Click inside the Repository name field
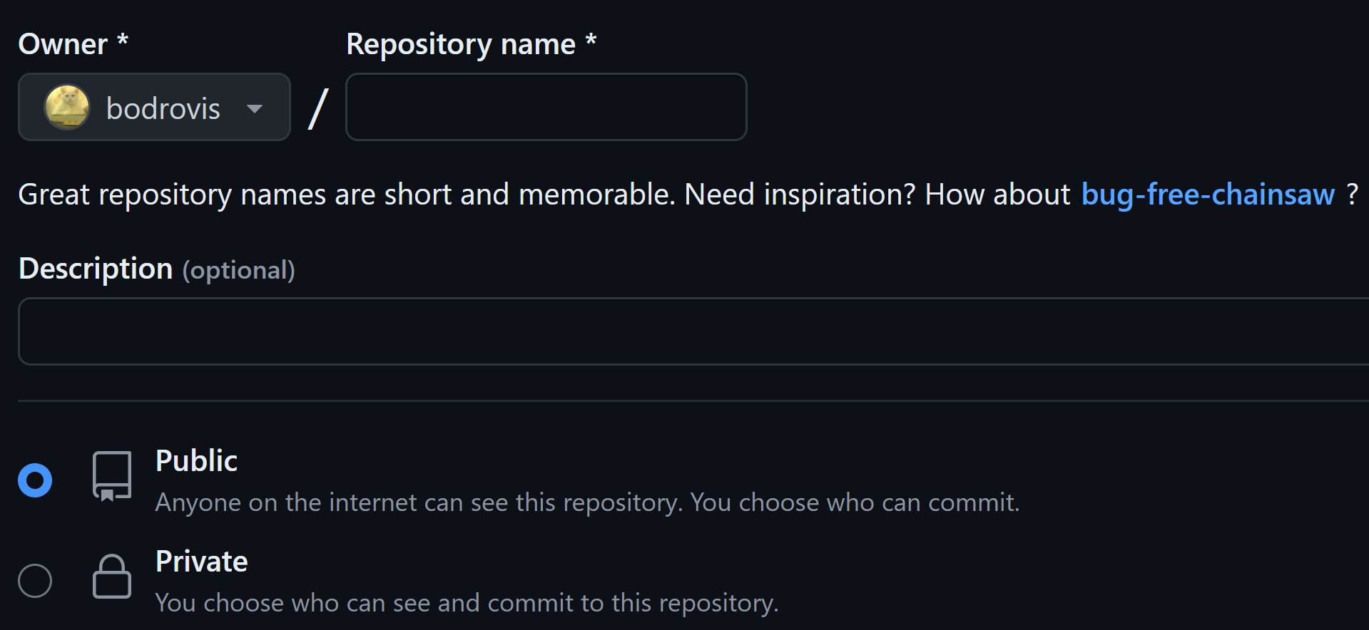 [x=546, y=107]
